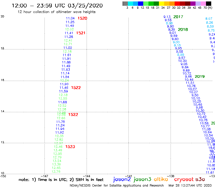
Task: Click the jason2 satellite legend label
Action: tap(122, 179)
